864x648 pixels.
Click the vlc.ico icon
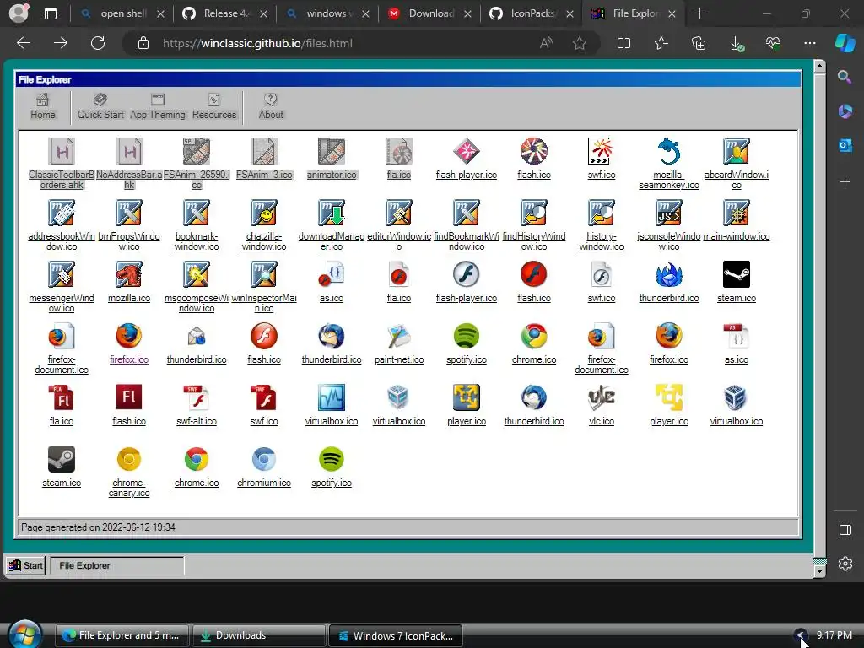[601, 398]
